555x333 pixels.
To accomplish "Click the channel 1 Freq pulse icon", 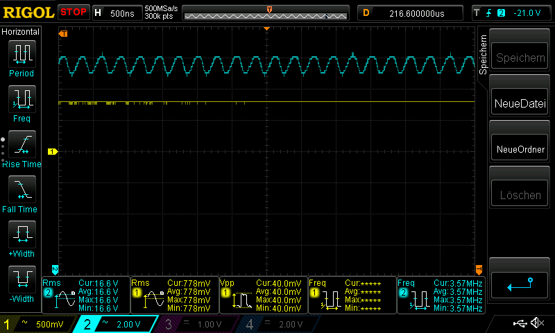I will pyautogui.click(x=331, y=301).
